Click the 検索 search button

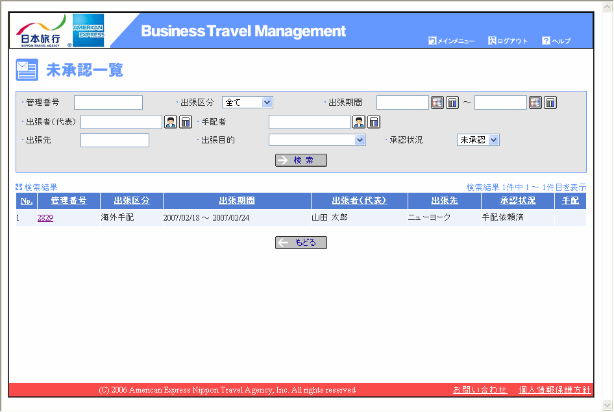pos(301,160)
